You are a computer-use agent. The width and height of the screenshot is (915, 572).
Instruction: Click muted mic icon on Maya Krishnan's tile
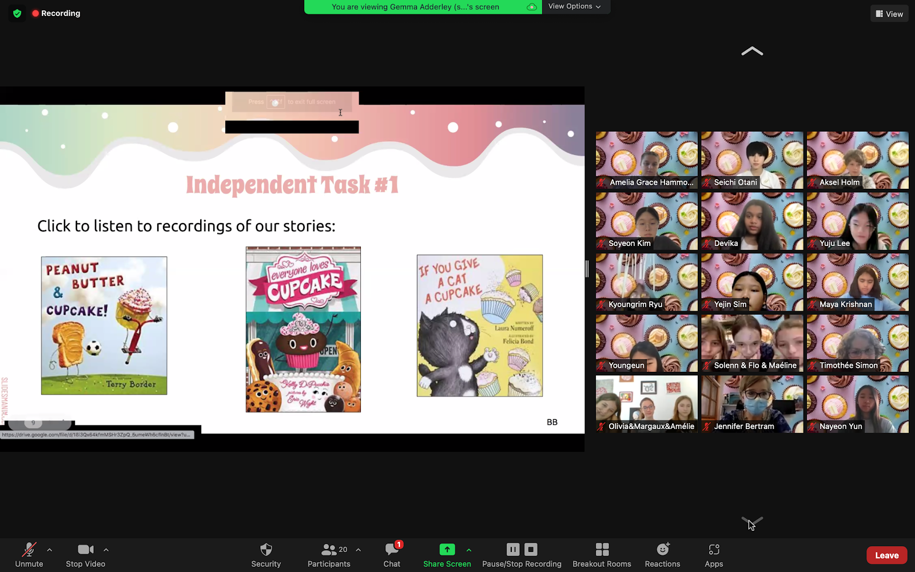813,305
